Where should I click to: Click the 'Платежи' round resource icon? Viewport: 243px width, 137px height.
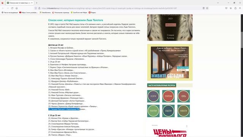click(168, 96)
